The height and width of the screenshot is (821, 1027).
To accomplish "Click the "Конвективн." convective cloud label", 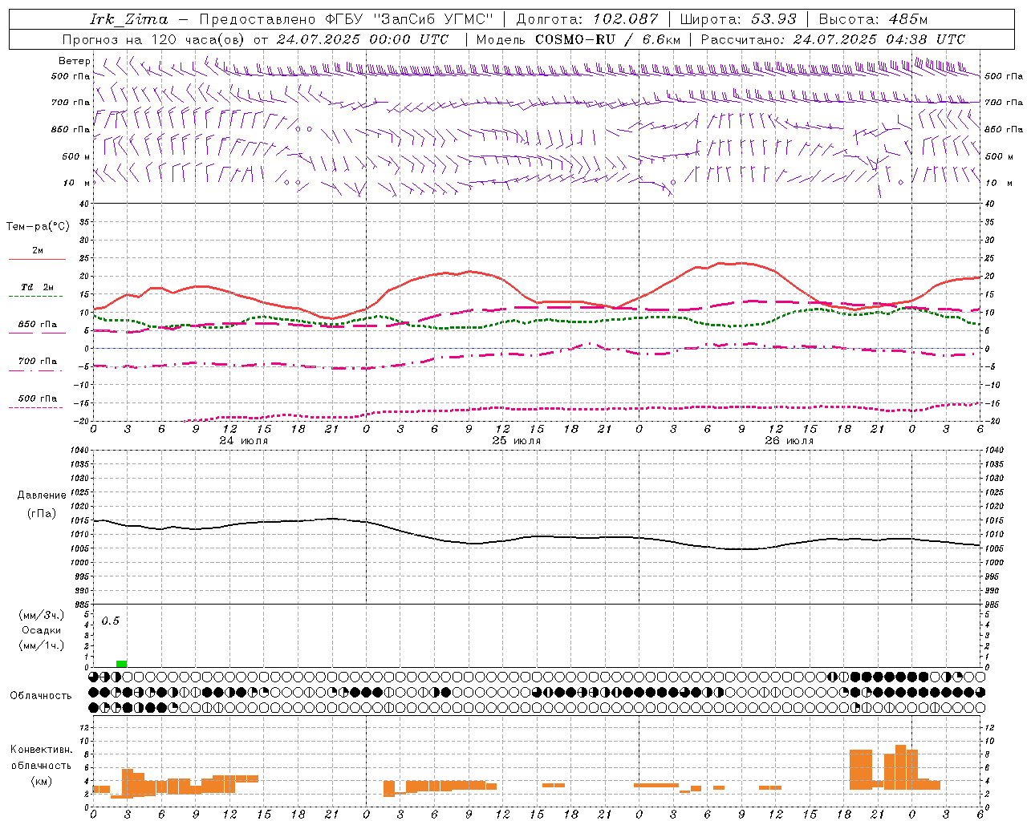I will click(42, 750).
